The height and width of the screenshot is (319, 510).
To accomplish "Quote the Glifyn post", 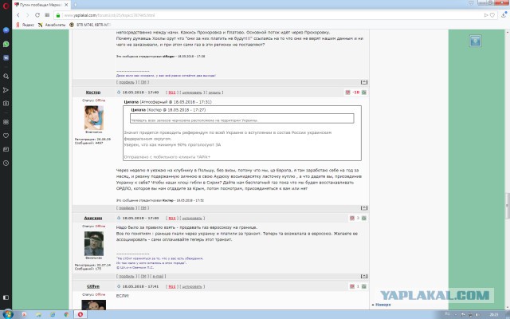I will (x=192, y=287).
